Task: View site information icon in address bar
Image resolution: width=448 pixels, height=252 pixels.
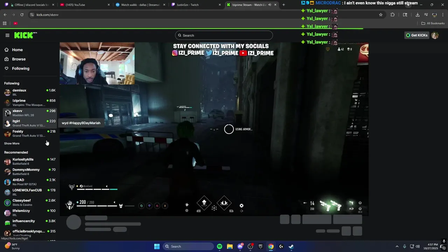Action: pyautogui.click(x=32, y=15)
